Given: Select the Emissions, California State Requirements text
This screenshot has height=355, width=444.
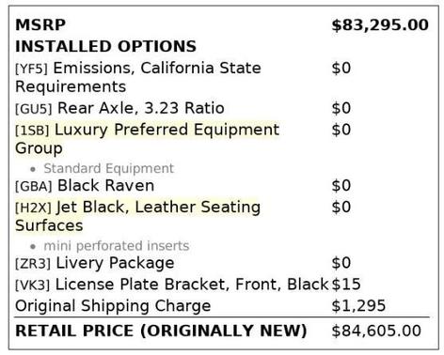Looking at the screenshot, I should coord(138,77).
